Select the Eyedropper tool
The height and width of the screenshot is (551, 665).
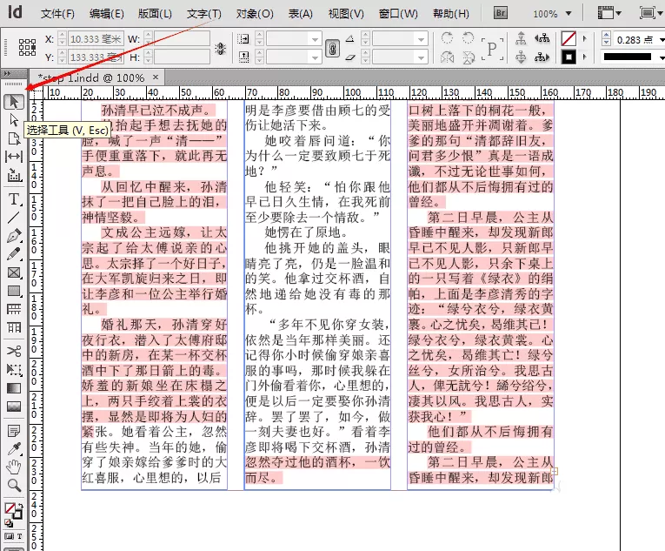coord(14,449)
